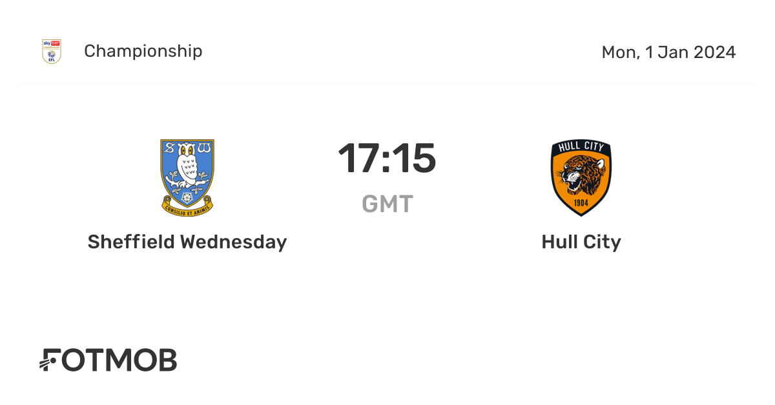Click the tiger head on Hull's crest
Screen dimensions: 775x405
coord(581,174)
